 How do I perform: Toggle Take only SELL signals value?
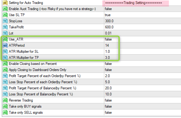[x=108, y=113]
